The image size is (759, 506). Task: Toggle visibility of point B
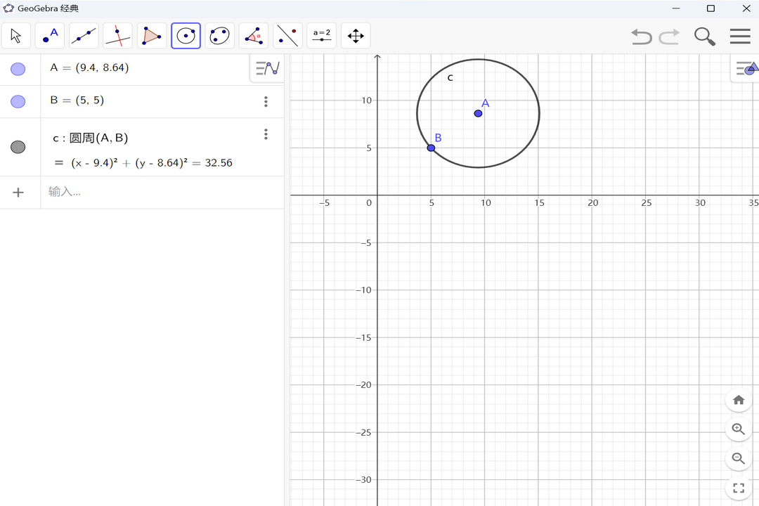point(18,100)
